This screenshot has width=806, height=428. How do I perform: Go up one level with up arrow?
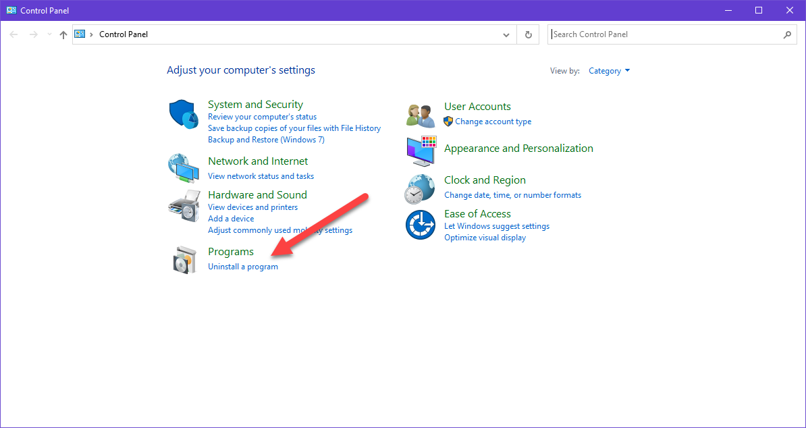click(63, 34)
